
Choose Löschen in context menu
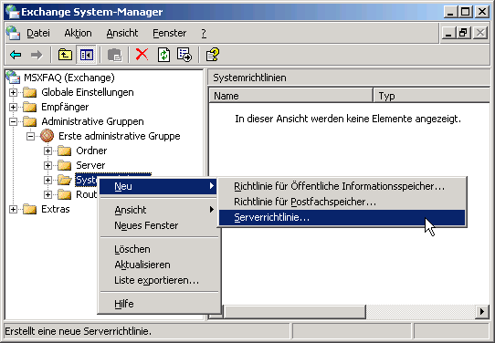click(159, 249)
